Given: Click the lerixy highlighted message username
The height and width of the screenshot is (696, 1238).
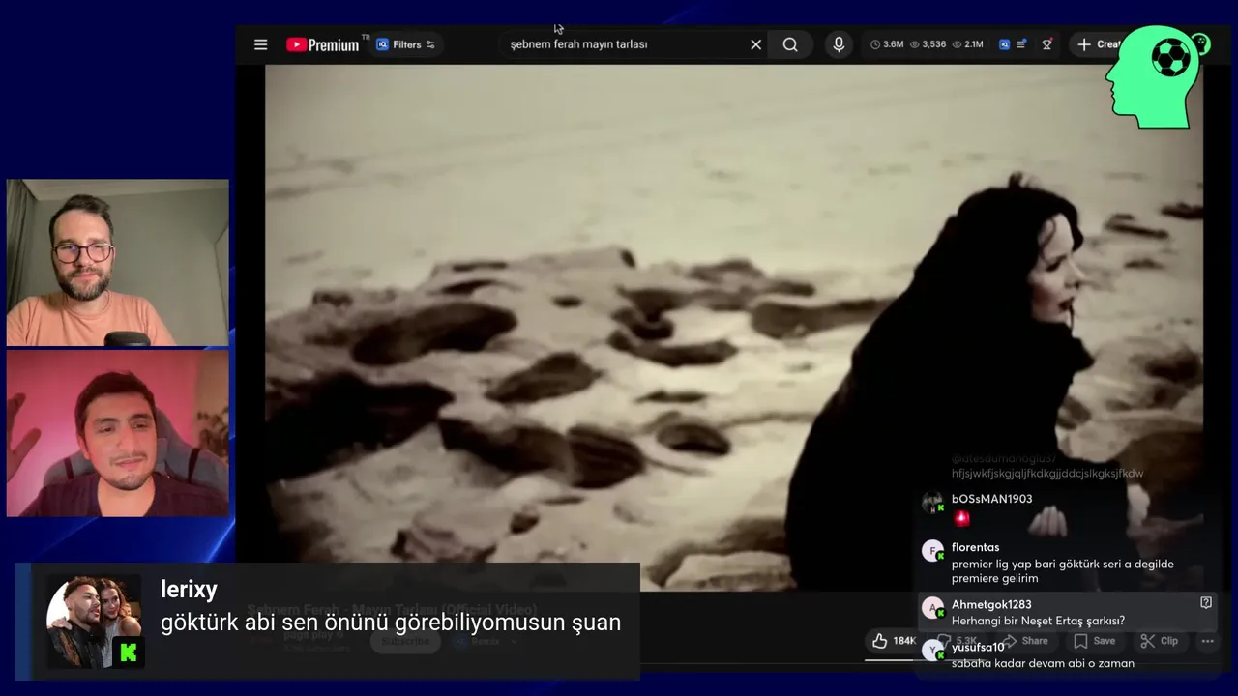Looking at the screenshot, I should (x=189, y=590).
